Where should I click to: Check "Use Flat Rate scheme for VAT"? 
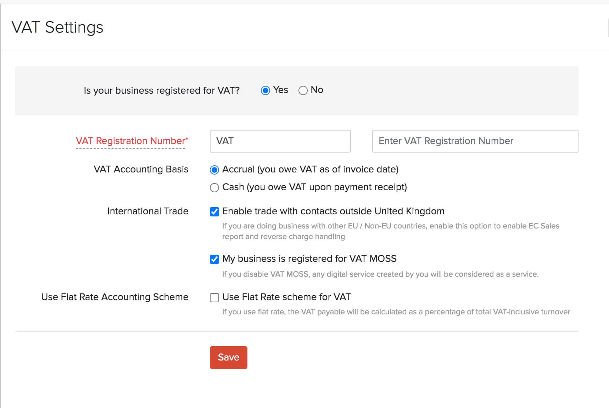214,298
